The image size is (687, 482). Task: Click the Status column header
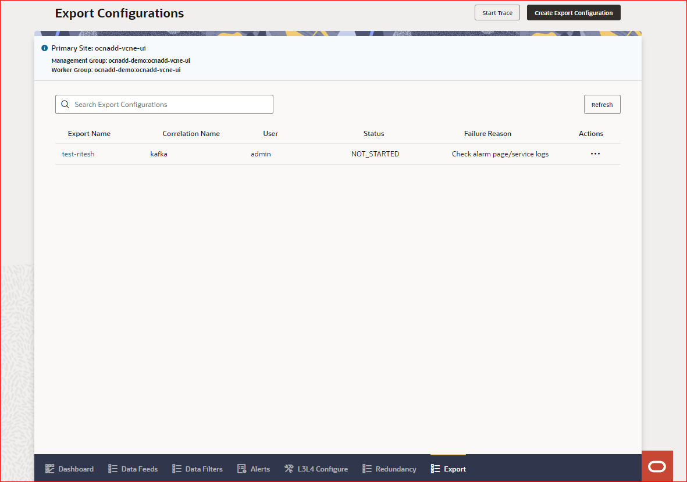(373, 133)
